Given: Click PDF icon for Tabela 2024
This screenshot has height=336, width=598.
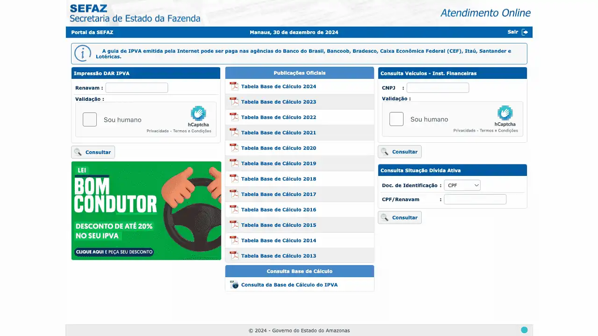Looking at the screenshot, I should [234, 86].
